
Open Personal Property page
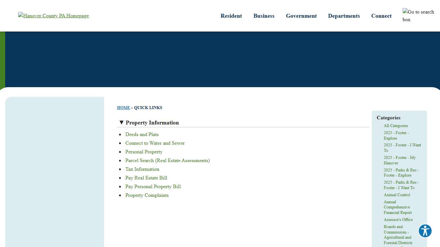144,152
